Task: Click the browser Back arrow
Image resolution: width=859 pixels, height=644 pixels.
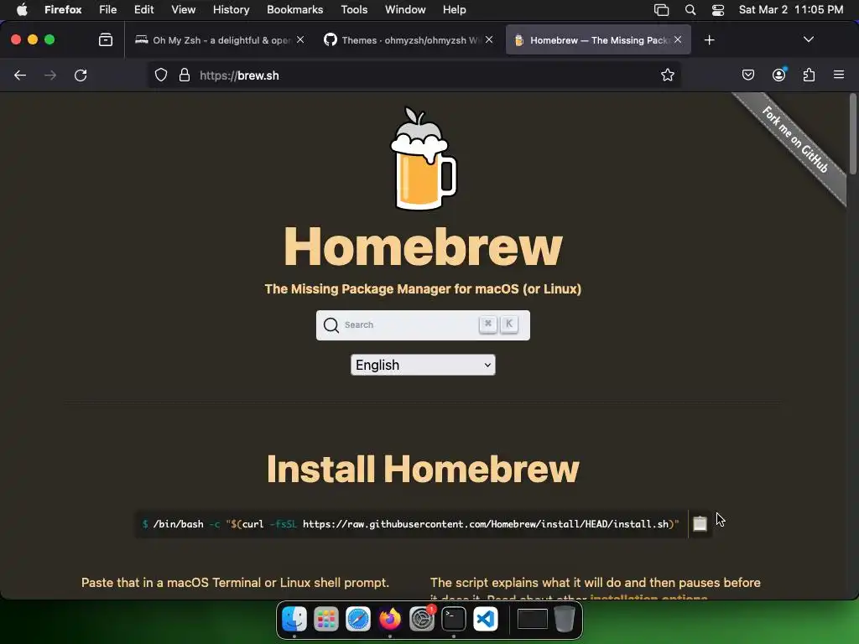Action: 20,75
